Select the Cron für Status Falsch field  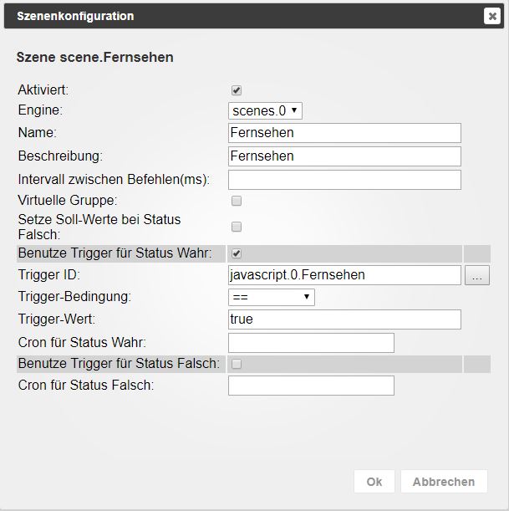click(x=311, y=386)
